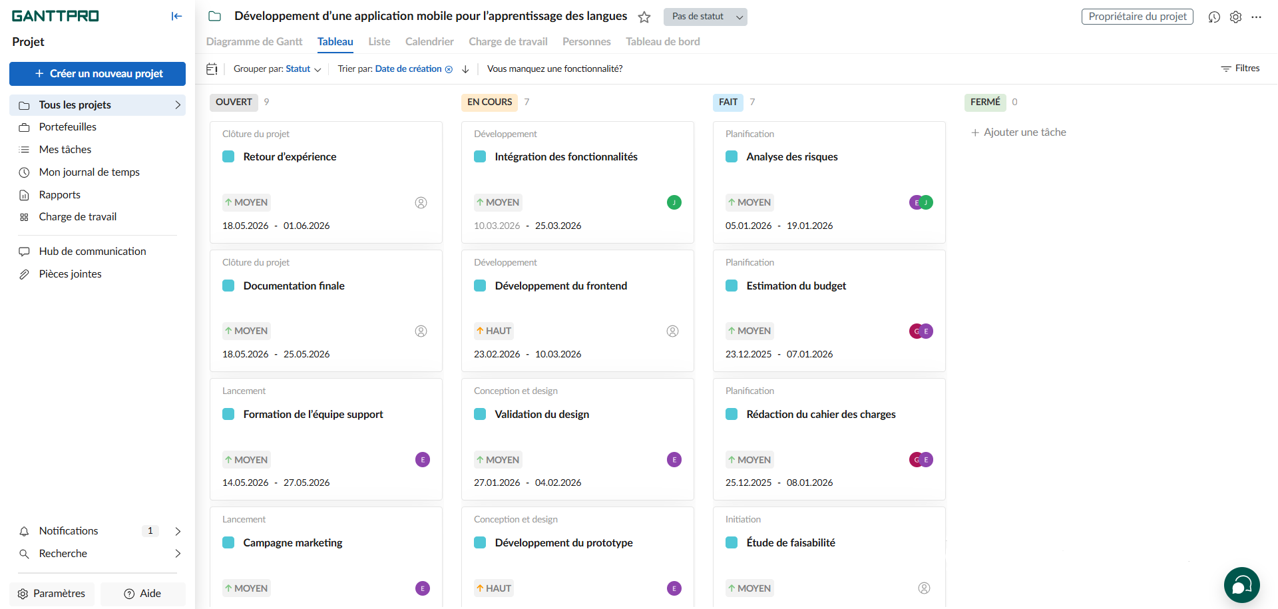
Task: Click Créer un nouveau projet button
Action: point(97,74)
